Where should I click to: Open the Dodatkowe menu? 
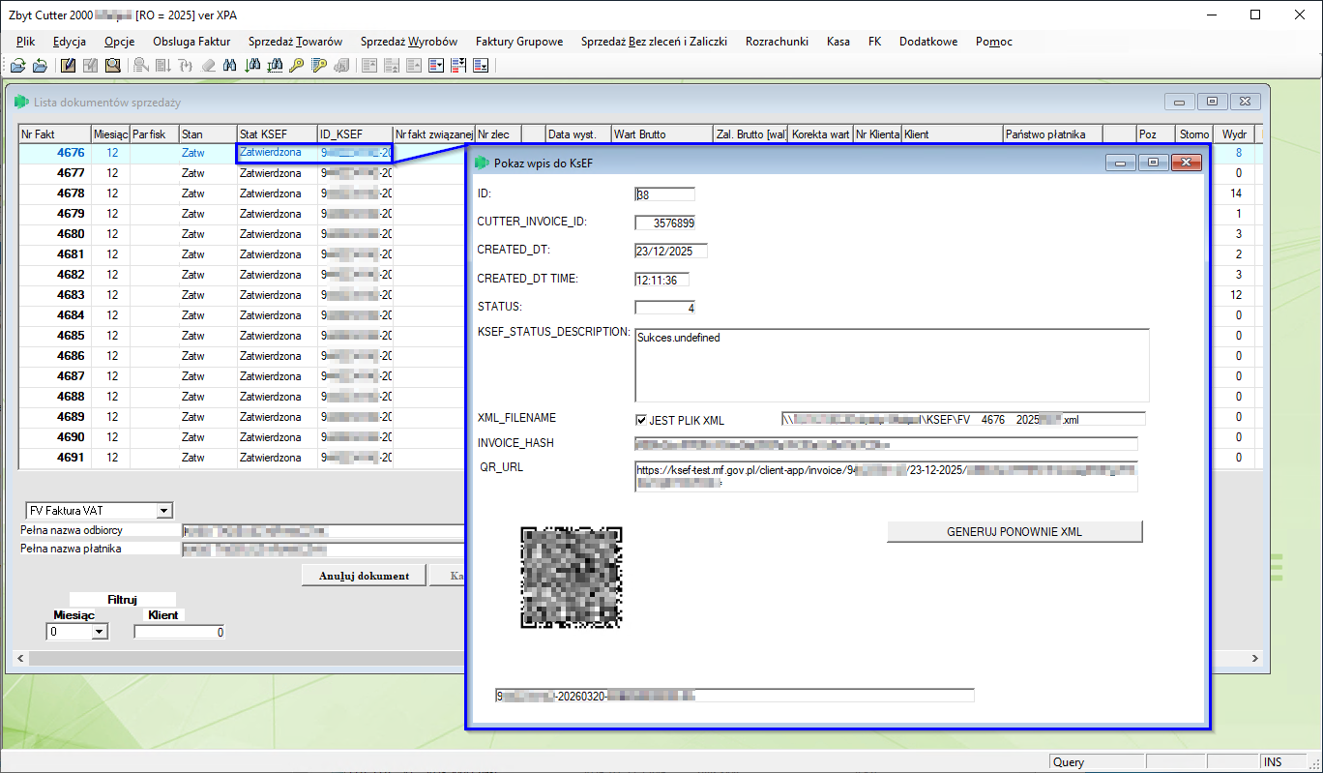(928, 42)
